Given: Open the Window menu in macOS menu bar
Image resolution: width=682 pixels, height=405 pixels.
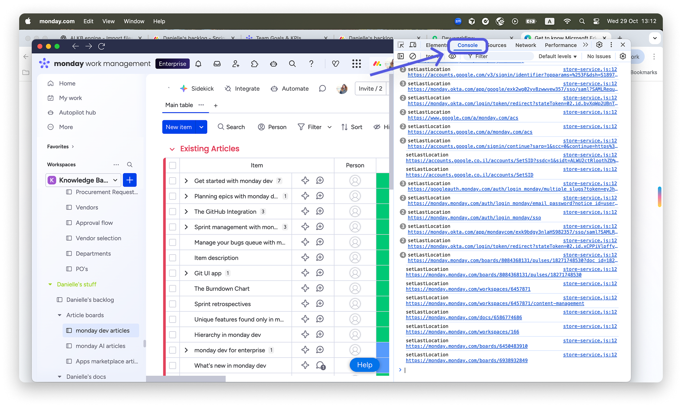Looking at the screenshot, I should tap(134, 21).
